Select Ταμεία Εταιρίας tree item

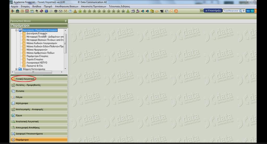[35, 59]
